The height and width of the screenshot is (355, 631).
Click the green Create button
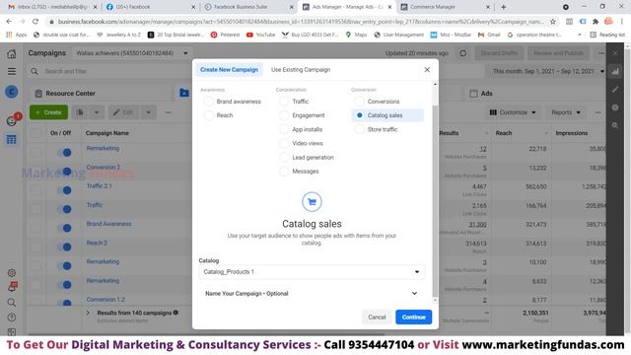coord(48,112)
